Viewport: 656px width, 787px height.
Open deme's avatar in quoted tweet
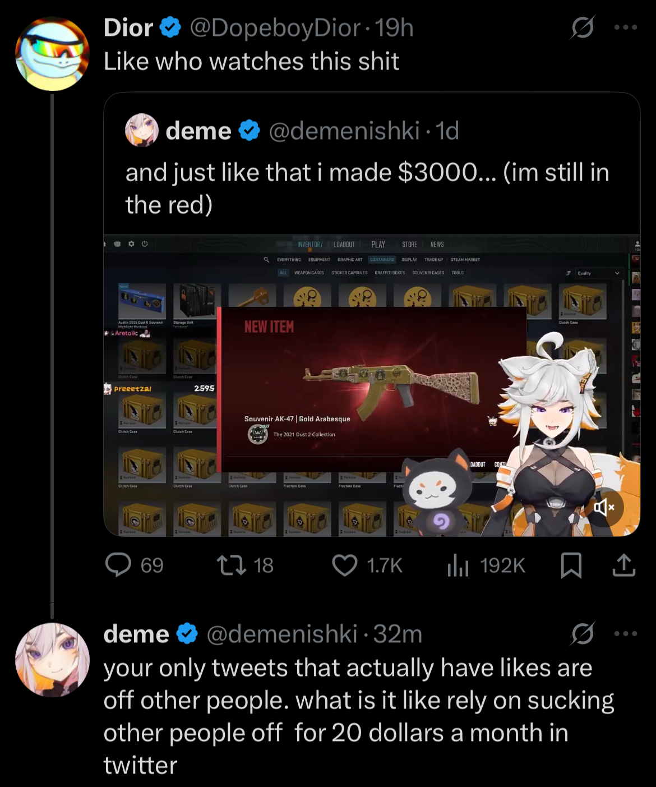pos(142,130)
